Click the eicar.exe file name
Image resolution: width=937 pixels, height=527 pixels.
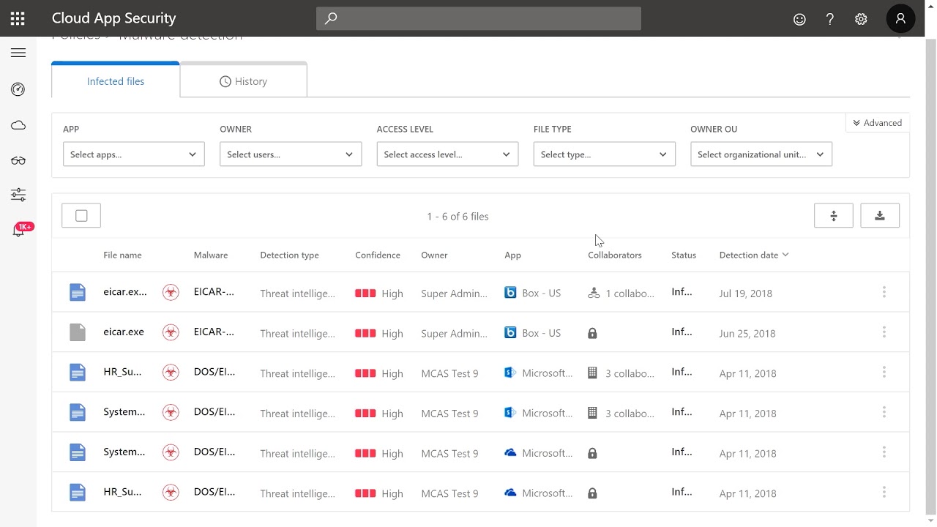[x=124, y=332]
